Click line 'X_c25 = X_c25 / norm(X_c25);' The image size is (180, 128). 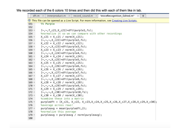(x=62, y=63)
